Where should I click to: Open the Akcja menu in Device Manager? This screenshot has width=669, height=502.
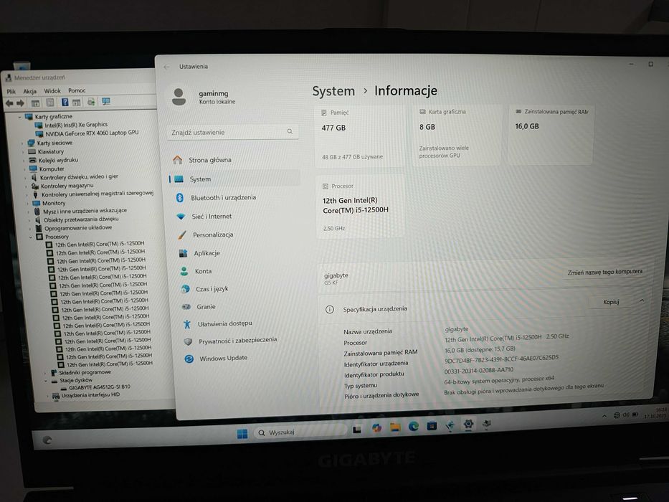pos(30,91)
